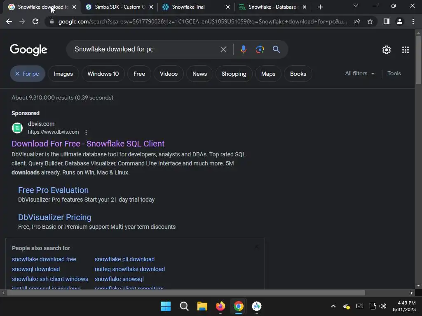View site info lock icon
Viewport: 422px width, 316px height.
(x=52, y=21)
